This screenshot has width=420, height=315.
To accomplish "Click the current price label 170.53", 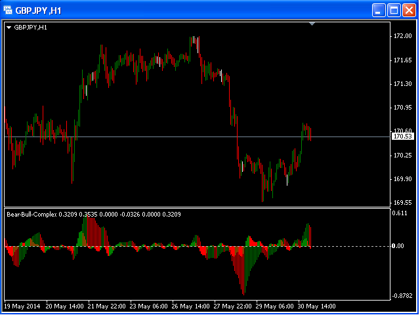I will [x=402, y=136].
